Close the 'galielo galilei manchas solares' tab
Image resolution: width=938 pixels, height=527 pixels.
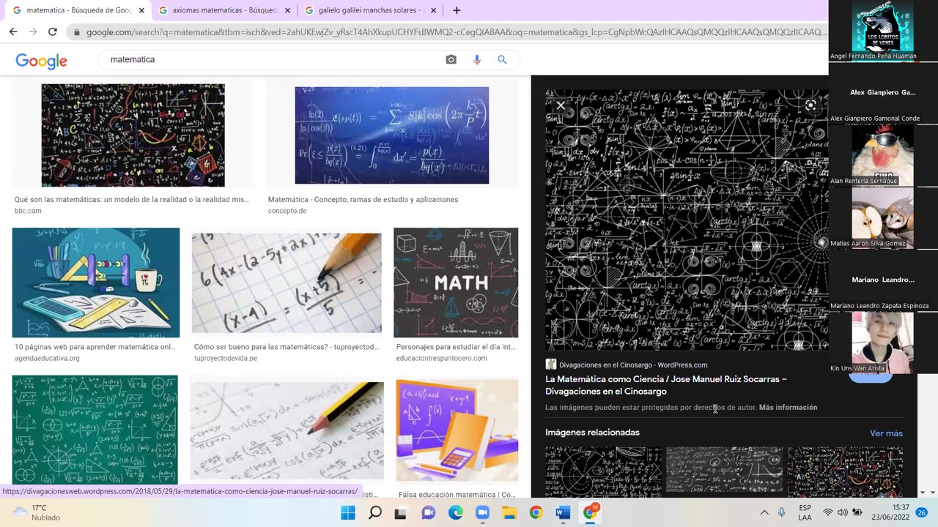click(x=434, y=10)
